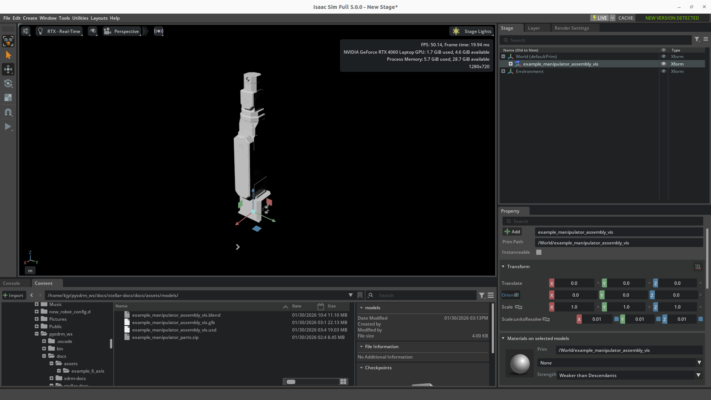Expand the Environment tree node

(503, 71)
